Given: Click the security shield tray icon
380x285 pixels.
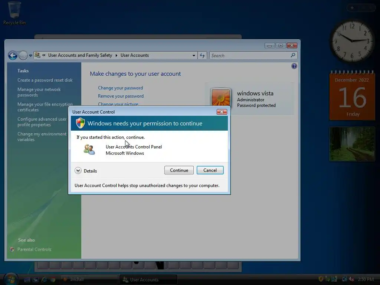Looking at the screenshot, I should [321, 279].
